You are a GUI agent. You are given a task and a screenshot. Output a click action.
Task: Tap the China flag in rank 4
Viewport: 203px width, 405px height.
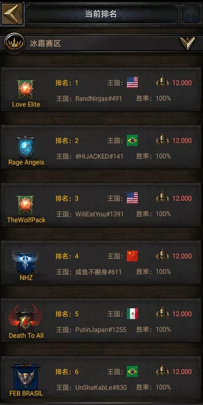[132, 256]
